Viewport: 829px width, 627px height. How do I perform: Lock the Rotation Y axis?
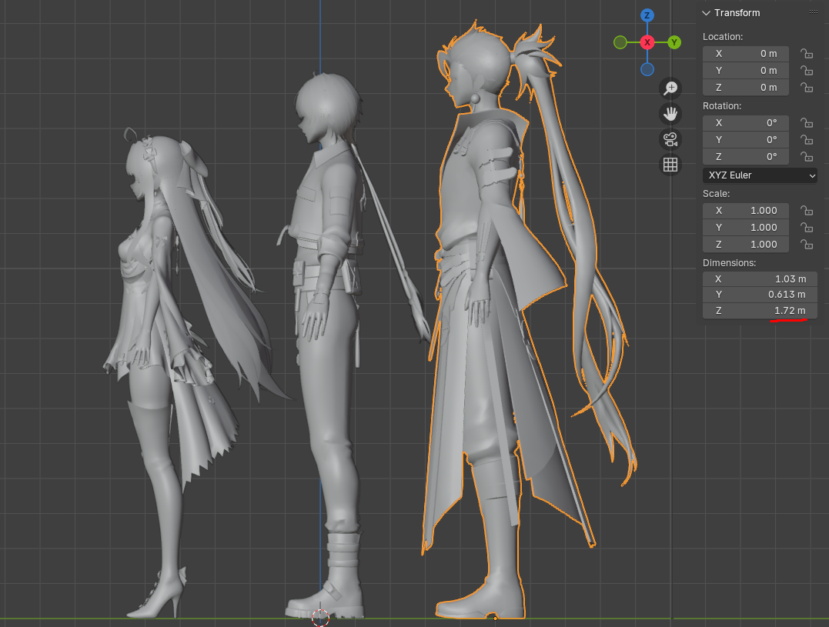tap(806, 140)
